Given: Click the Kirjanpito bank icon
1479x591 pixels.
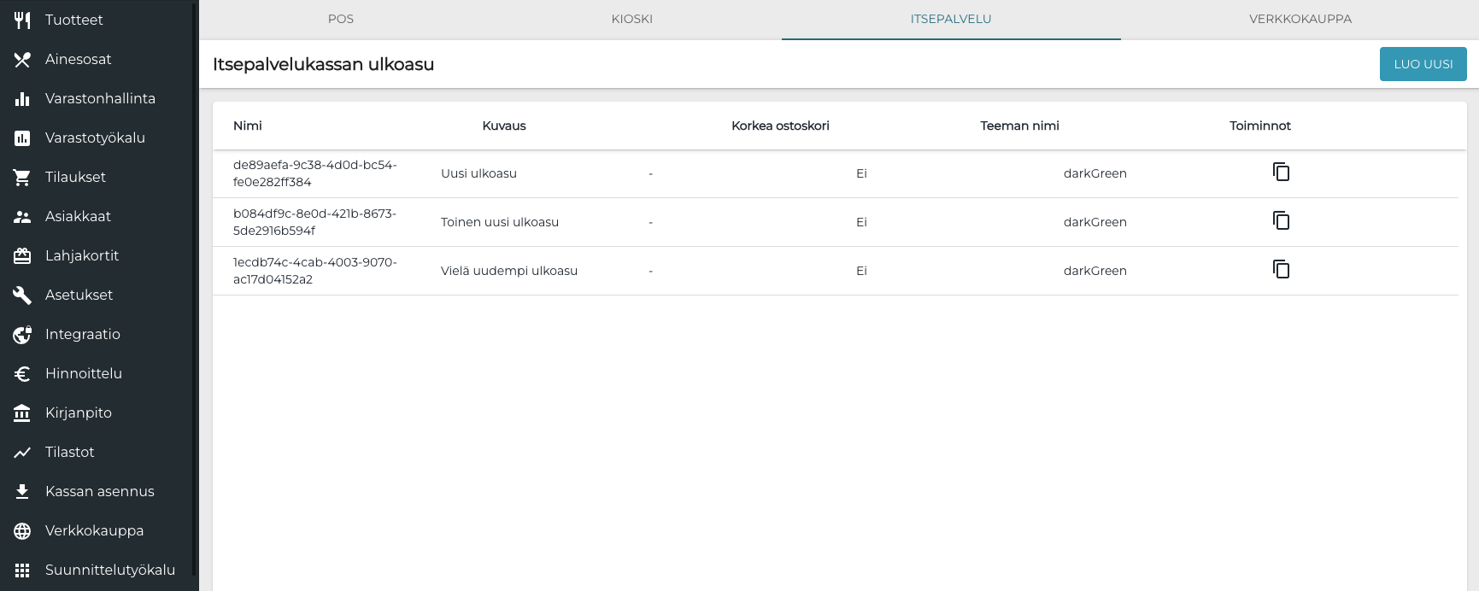Looking at the screenshot, I should 22,413.
